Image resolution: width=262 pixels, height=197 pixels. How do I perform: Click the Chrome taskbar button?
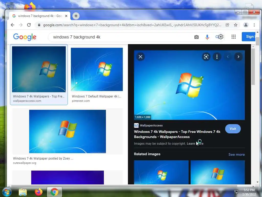point(54,192)
